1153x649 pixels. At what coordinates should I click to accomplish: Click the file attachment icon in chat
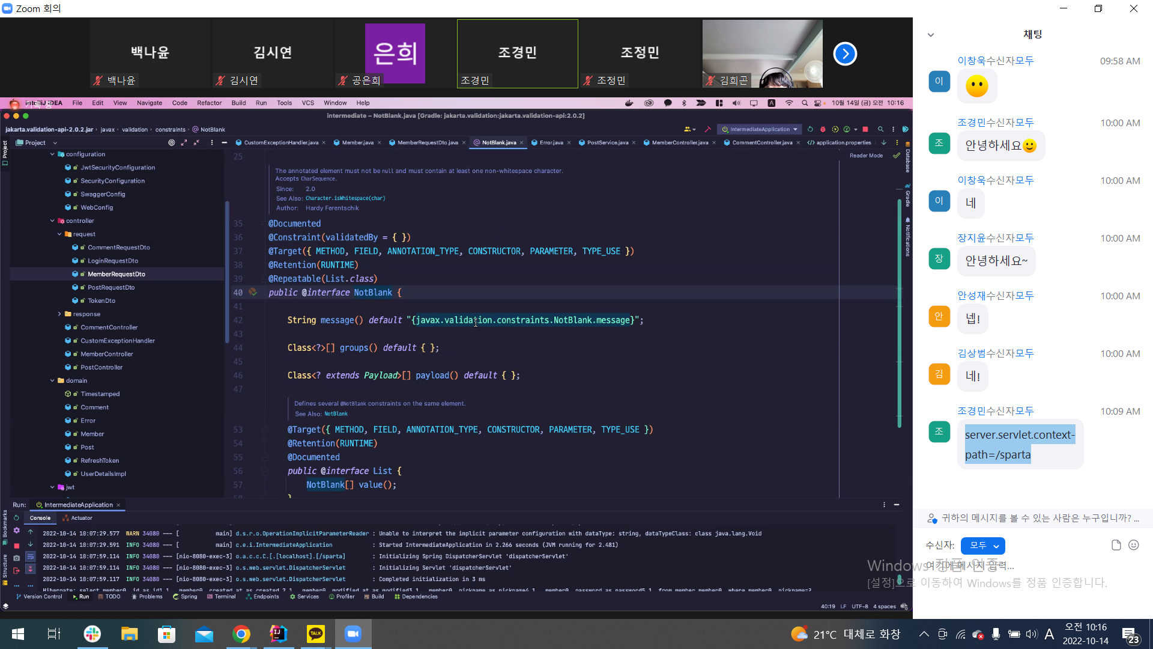coord(1116,545)
